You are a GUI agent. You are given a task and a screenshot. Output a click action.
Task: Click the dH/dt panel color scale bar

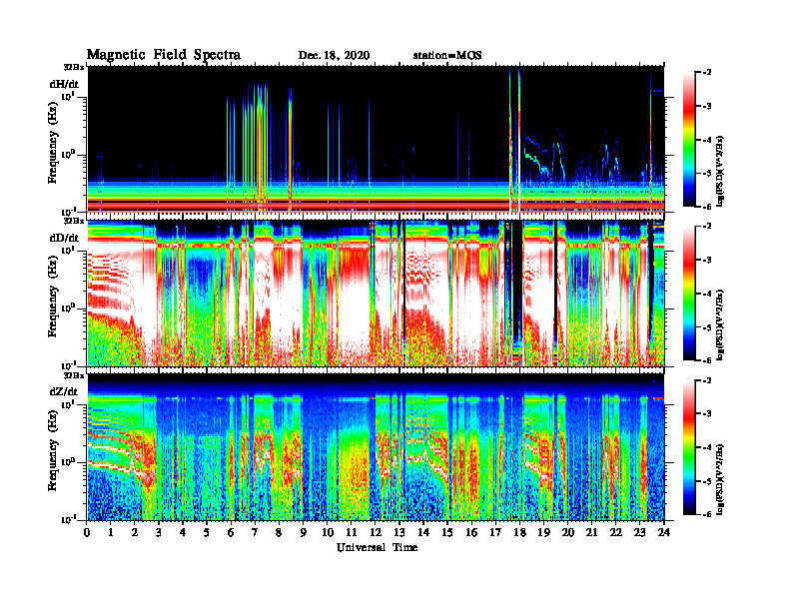pos(689,140)
